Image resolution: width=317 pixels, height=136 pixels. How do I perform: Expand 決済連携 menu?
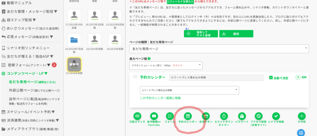tap(30, 121)
